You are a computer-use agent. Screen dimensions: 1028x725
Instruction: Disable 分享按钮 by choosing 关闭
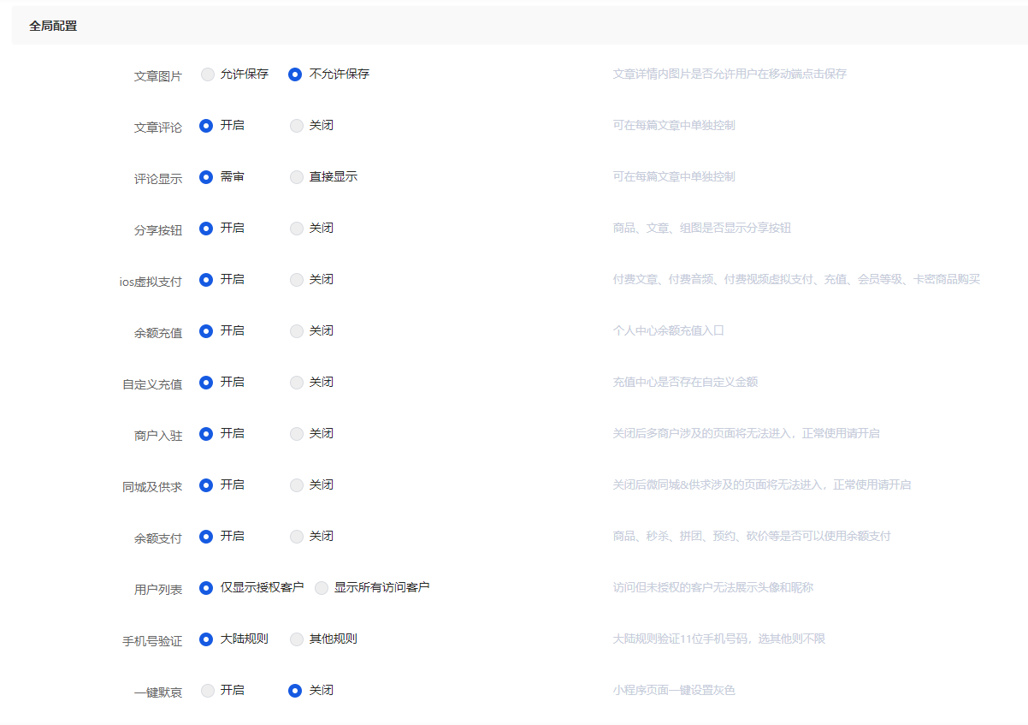click(297, 229)
